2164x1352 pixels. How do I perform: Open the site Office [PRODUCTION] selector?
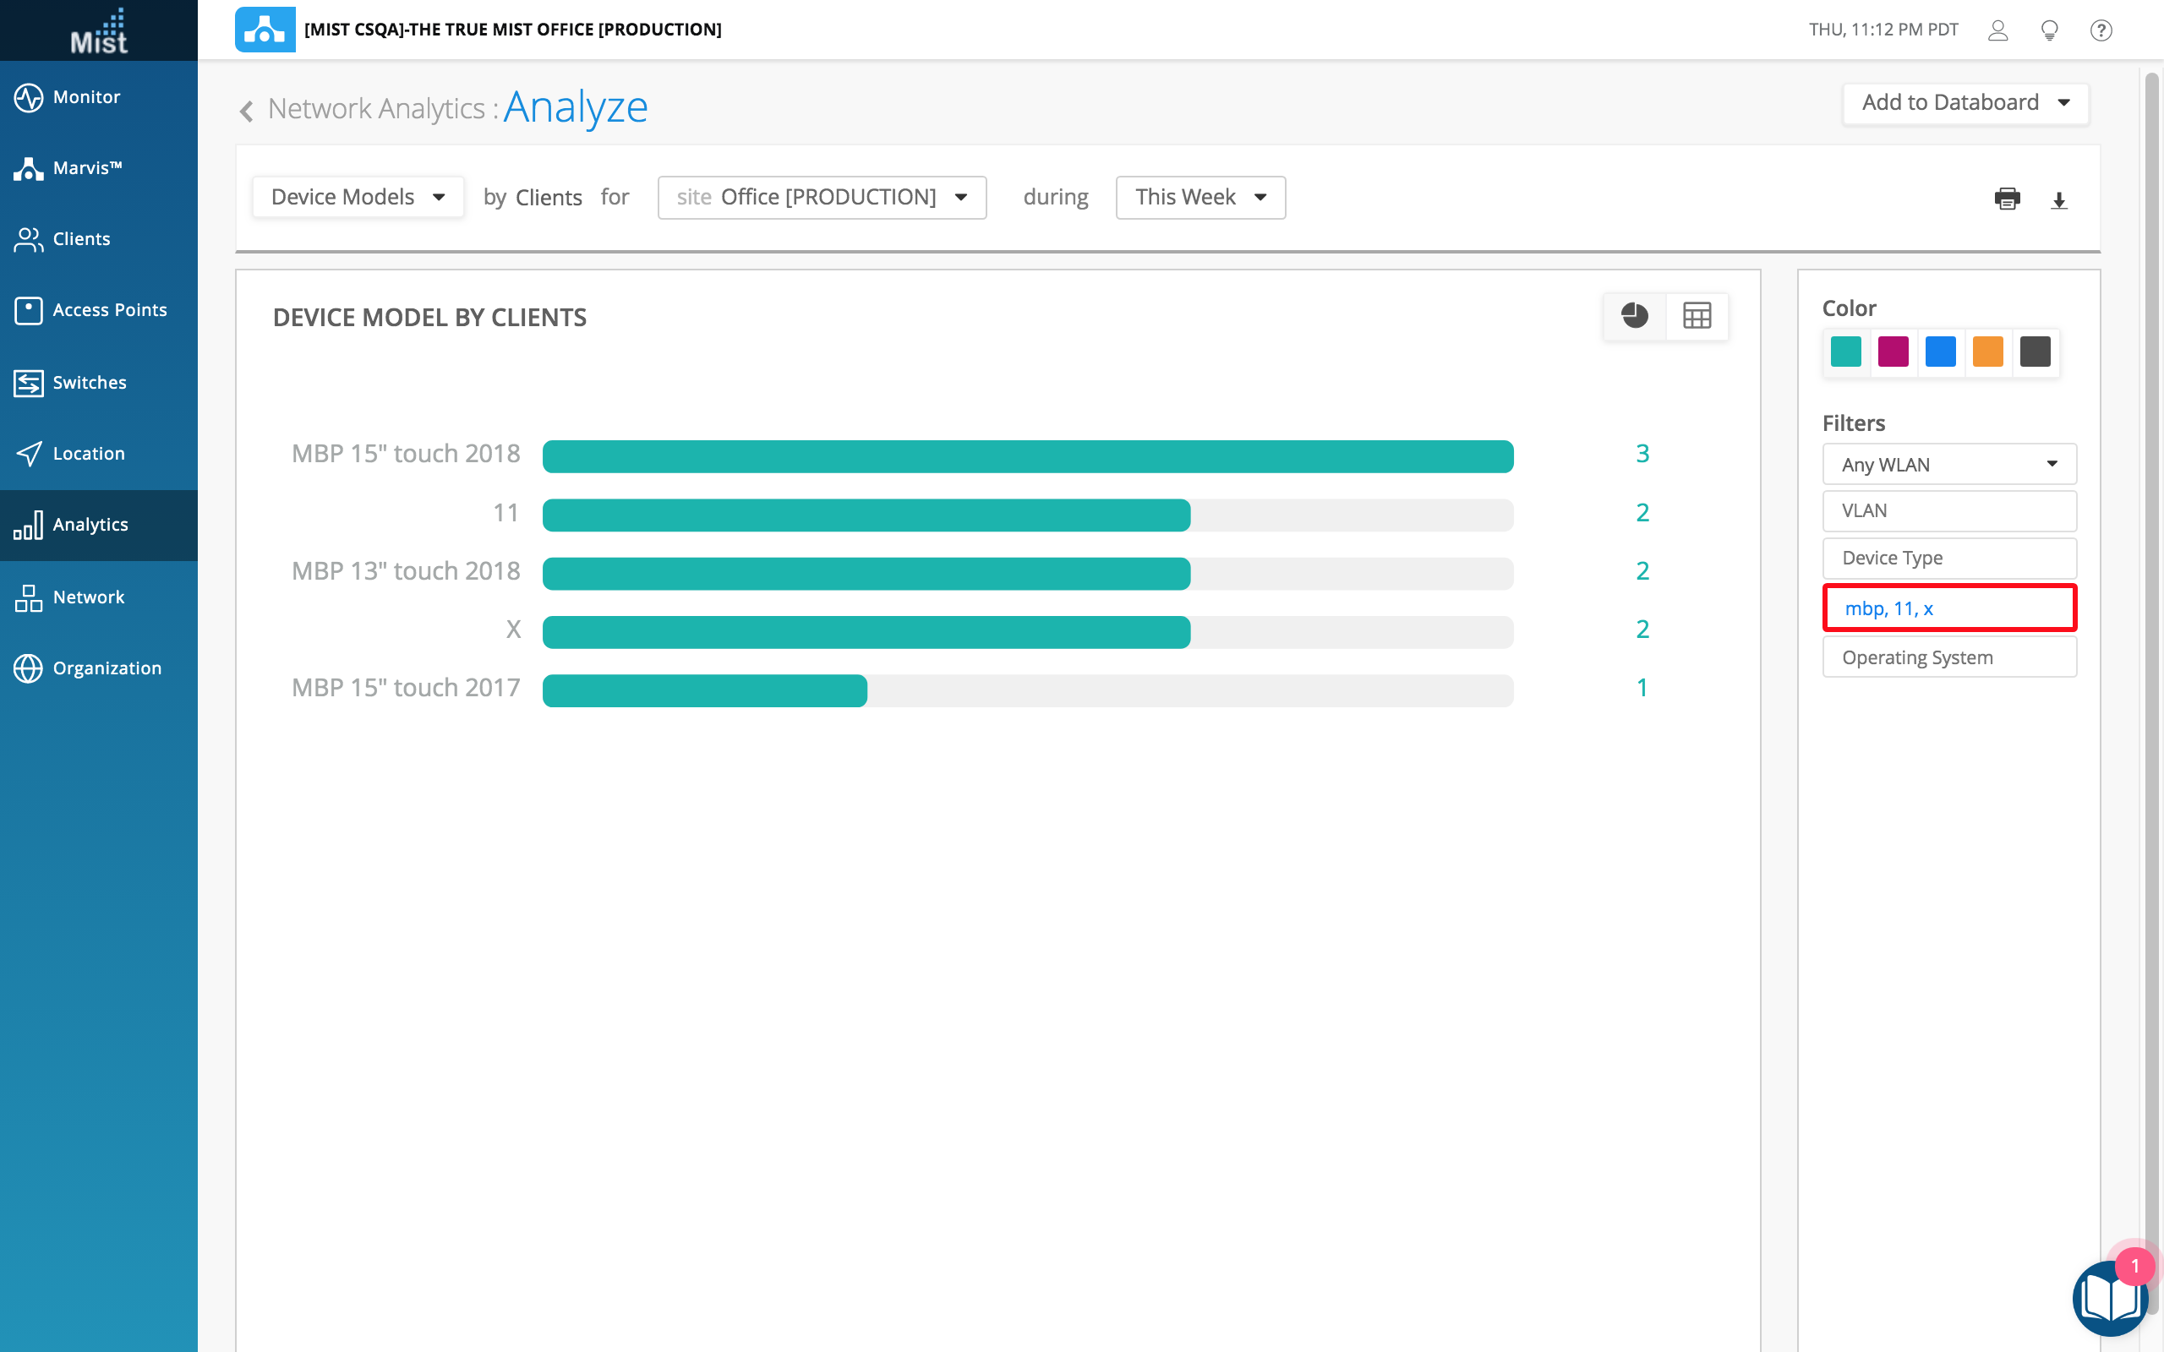(821, 197)
